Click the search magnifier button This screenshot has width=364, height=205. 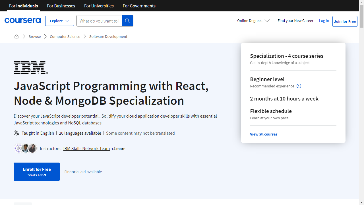coord(127,21)
